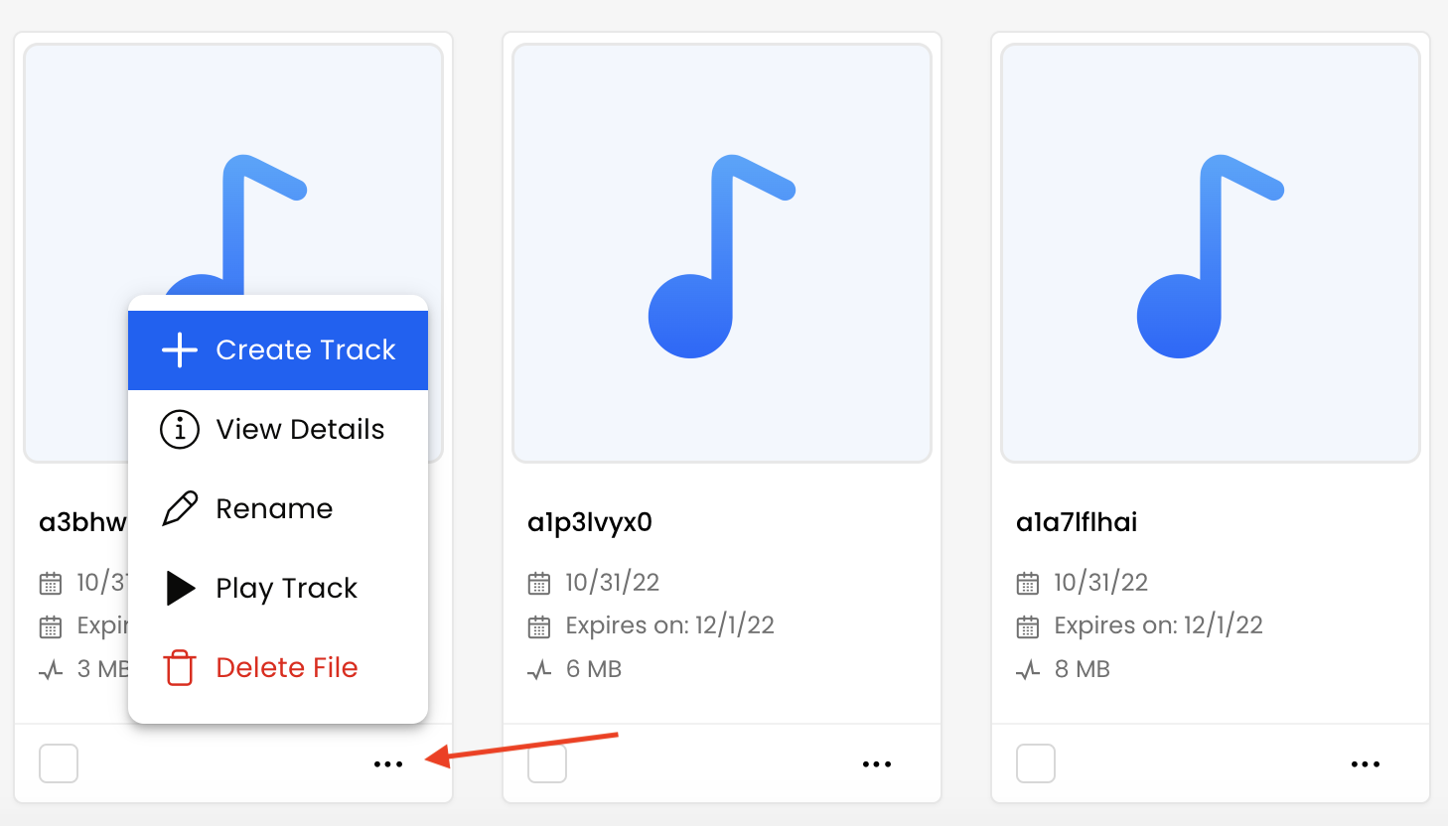Click the calendar icon beside a1a7lflhai expiry date
This screenshot has width=1448, height=826.
click(1028, 626)
